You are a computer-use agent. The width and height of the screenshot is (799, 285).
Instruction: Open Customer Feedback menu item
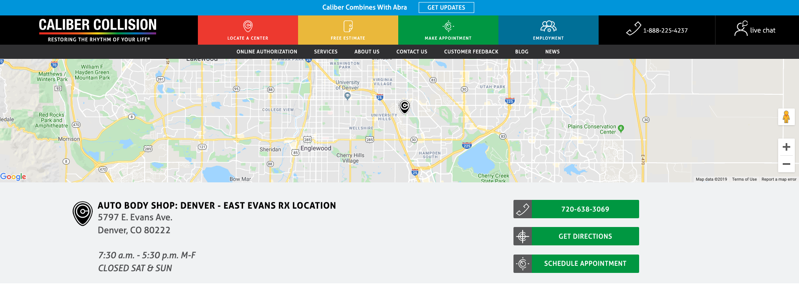pyautogui.click(x=471, y=52)
